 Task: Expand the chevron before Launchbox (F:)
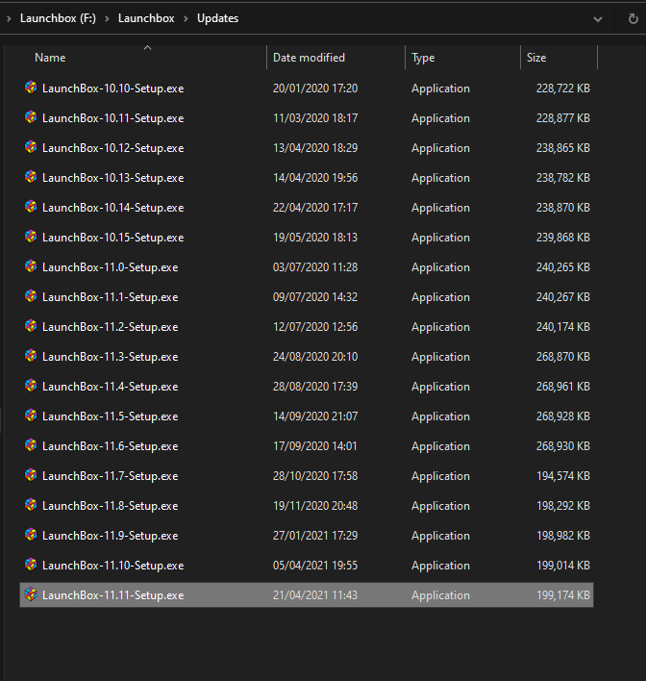coord(9,18)
